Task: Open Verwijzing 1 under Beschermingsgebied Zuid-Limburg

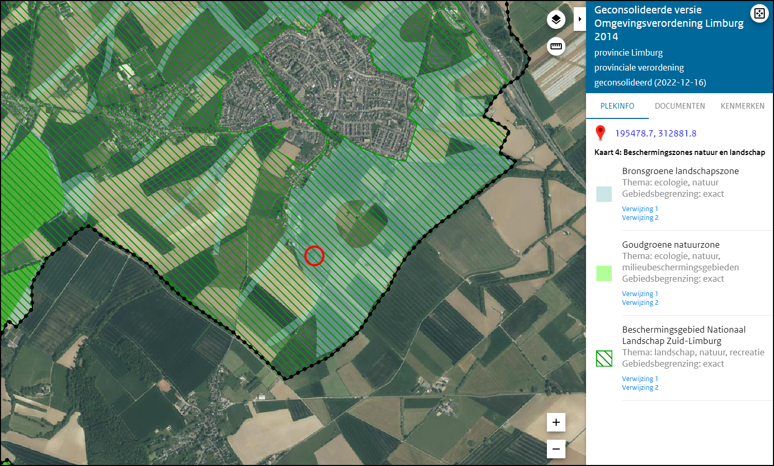Action: (x=640, y=378)
